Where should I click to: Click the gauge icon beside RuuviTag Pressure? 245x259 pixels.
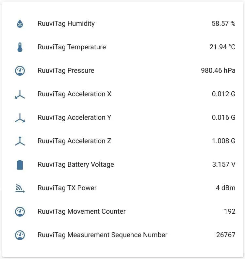click(20, 70)
